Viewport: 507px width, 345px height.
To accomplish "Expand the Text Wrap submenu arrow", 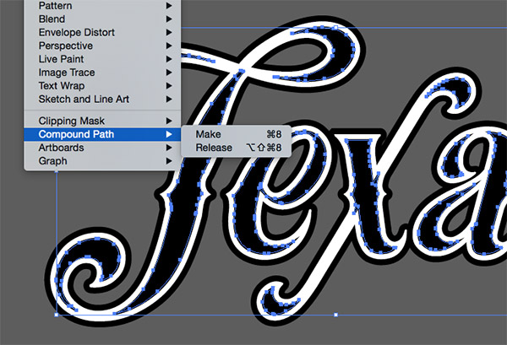I will coord(170,85).
